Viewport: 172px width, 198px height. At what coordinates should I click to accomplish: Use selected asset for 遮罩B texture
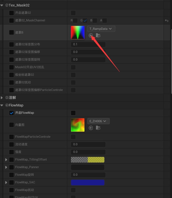tap(91, 35)
